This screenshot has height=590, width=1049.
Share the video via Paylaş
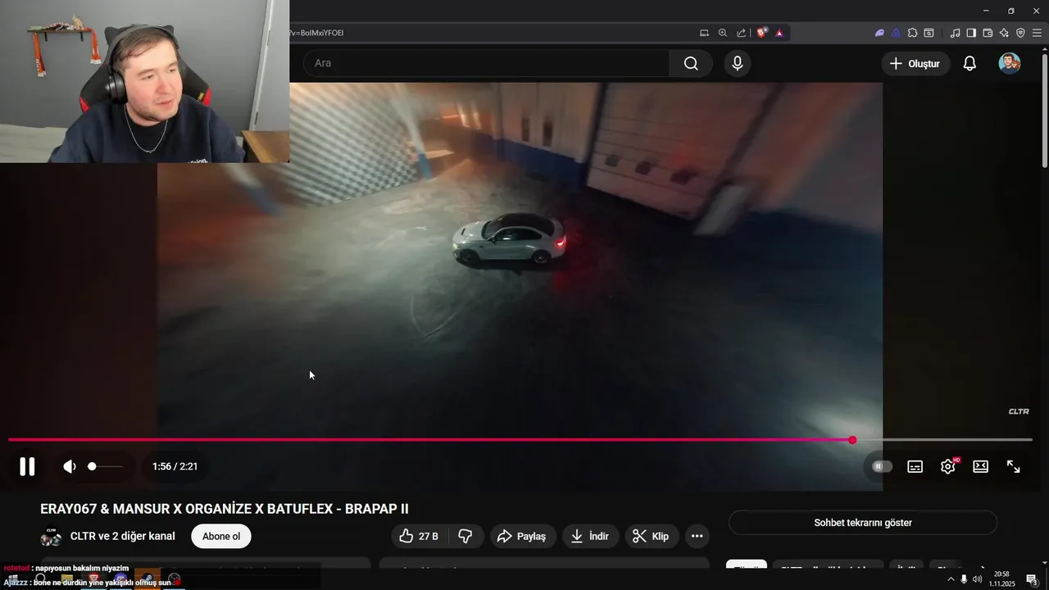522,536
